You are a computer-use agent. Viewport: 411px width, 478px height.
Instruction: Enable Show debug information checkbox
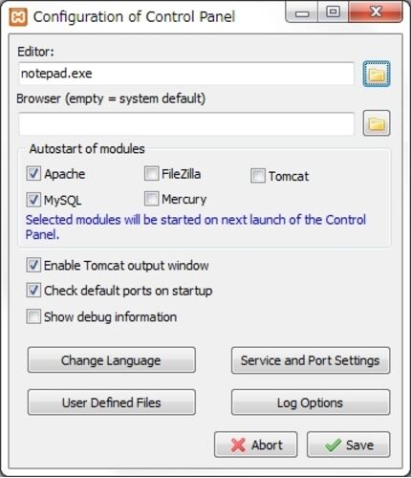pyautogui.click(x=33, y=316)
